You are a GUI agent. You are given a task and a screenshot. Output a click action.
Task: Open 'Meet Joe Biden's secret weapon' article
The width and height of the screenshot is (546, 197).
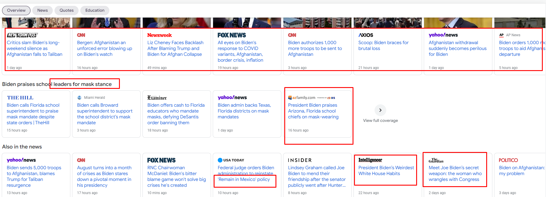pyautogui.click(x=455, y=174)
